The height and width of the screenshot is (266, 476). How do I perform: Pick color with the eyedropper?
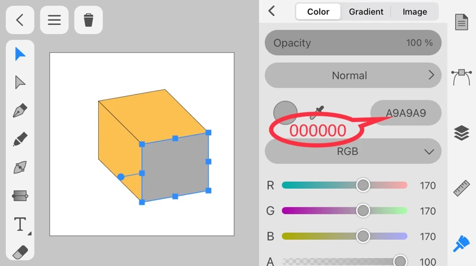pos(319,112)
